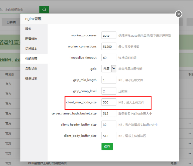Screen dimensions: 193x166
Task: Click the green search magnifier icon
Action: point(44,9)
